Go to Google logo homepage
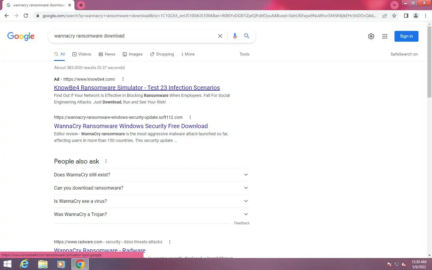The width and height of the screenshot is (432, 270). 21,36
